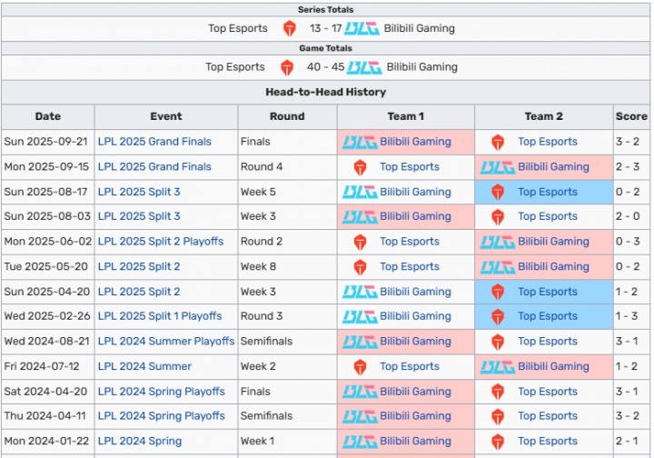Open Top Esports team link in 2025-05-20 row
The height and width of the screenshot is (458, 654).
pyautogui.click(x=410, y=266)
